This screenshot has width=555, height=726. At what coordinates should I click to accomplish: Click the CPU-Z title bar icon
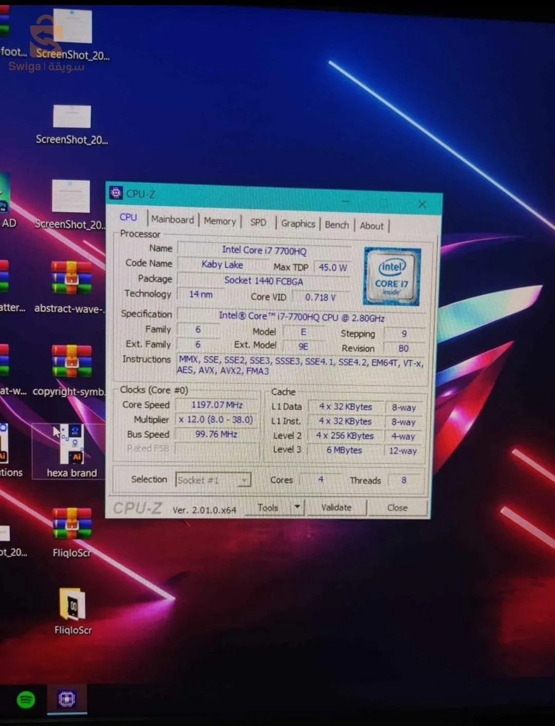point(116,193)
